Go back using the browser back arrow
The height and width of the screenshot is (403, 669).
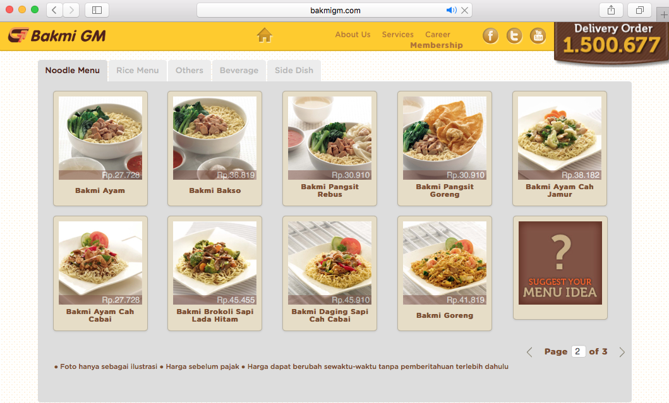[54, 10]
